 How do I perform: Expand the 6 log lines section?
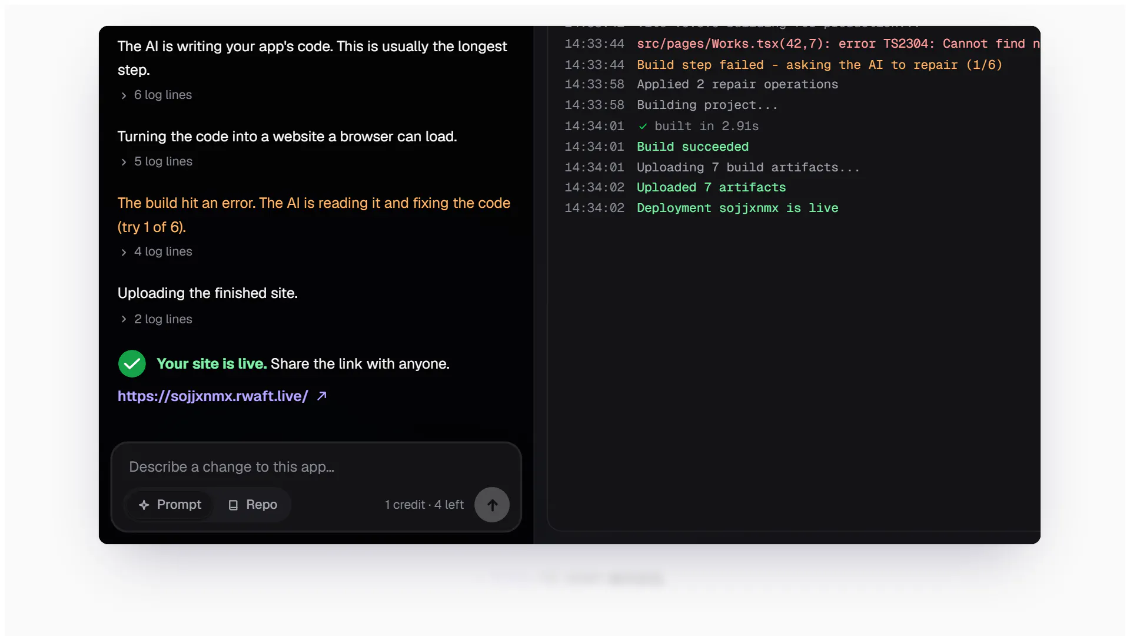(157, 95)
